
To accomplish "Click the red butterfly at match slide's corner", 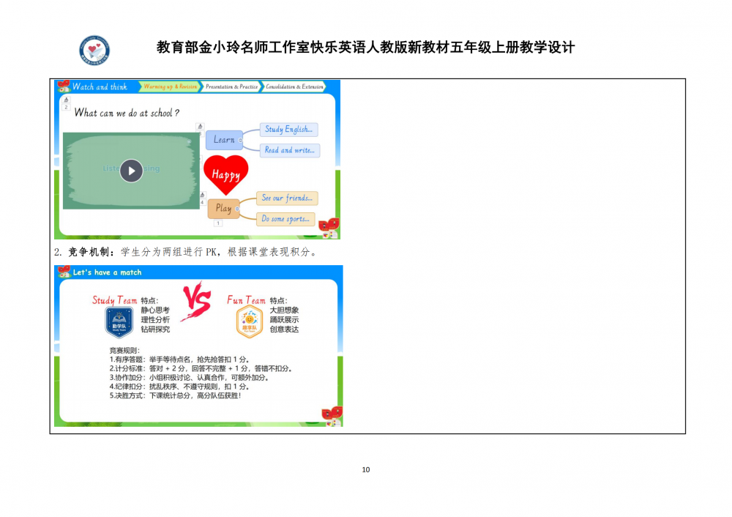I will coord(332,413).
